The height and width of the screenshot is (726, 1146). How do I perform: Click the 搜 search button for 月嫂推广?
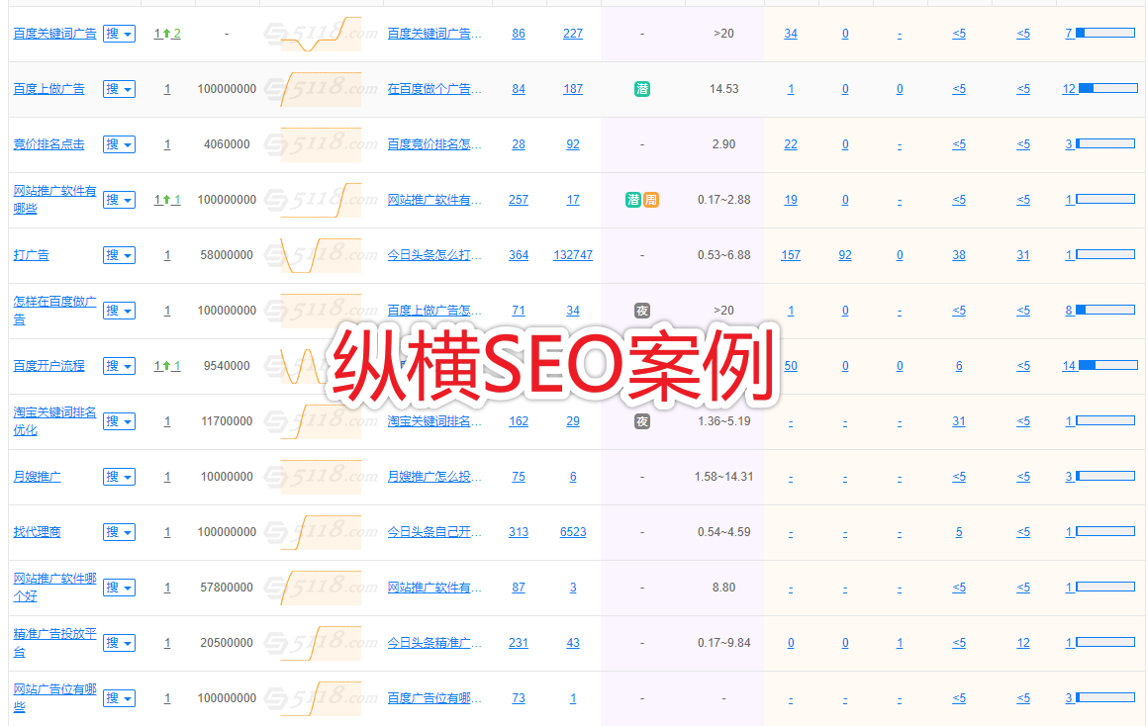tap(113, 476)
